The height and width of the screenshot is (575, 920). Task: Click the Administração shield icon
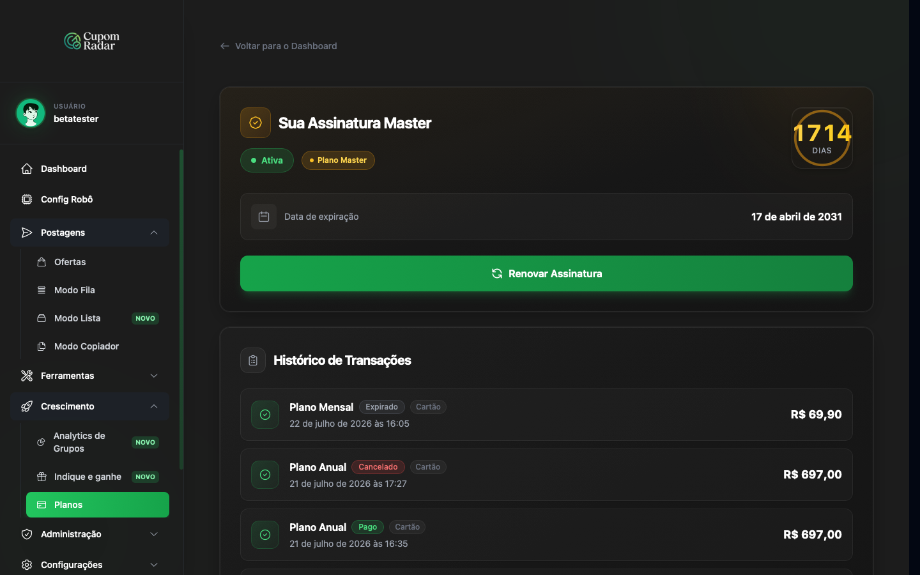[x=27, y=534]
